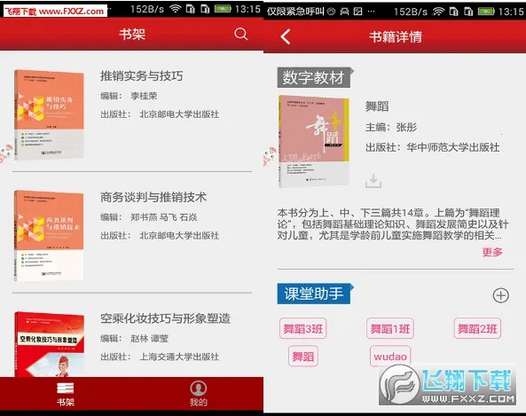
Task: Tap the book description paragraph
Action: [x=393, y=224]
